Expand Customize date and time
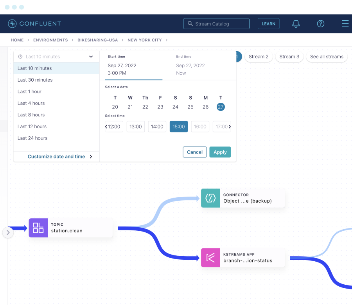 click(57, 156)
